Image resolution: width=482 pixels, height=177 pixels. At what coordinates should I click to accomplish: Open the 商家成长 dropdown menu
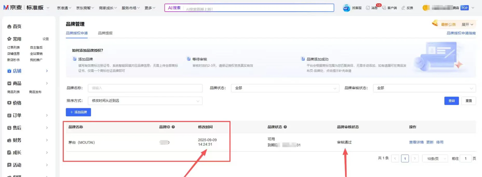coord(108,8)
